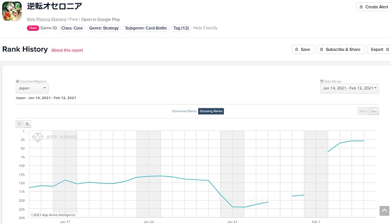Switch to Grossing Ranks tab

[211, 111]
